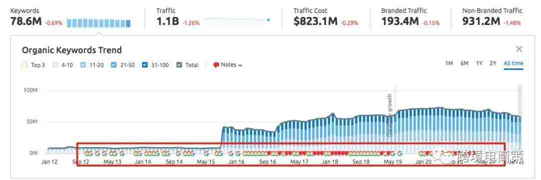Select the All time range
The height and width of the screenshot is (180, 541).
tap(513, 63)
